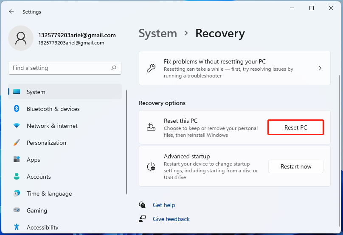Image resolution: width=343 pixels, height=235 pixels.
Task: Click the Accessibility figure icon
Action: [x=17, y=227]
